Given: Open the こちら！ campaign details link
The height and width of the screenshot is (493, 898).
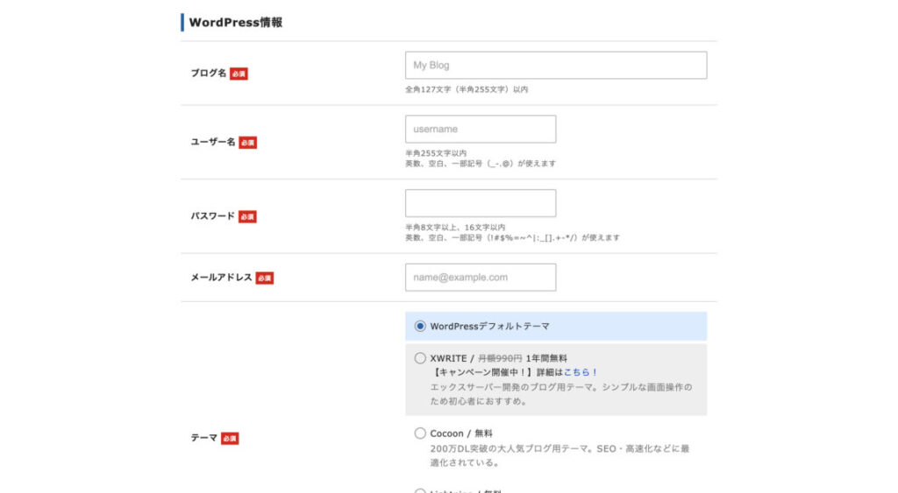Looking at the screenshot, I should pyautogui.click(x=581, y=372).
